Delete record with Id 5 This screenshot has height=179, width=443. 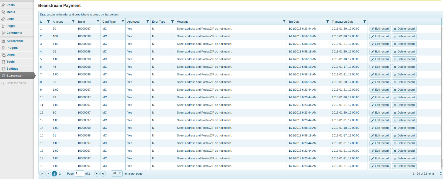(404, 59)
